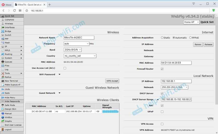
Task: Open the Band dropdown
Action: tap(73, 50)
